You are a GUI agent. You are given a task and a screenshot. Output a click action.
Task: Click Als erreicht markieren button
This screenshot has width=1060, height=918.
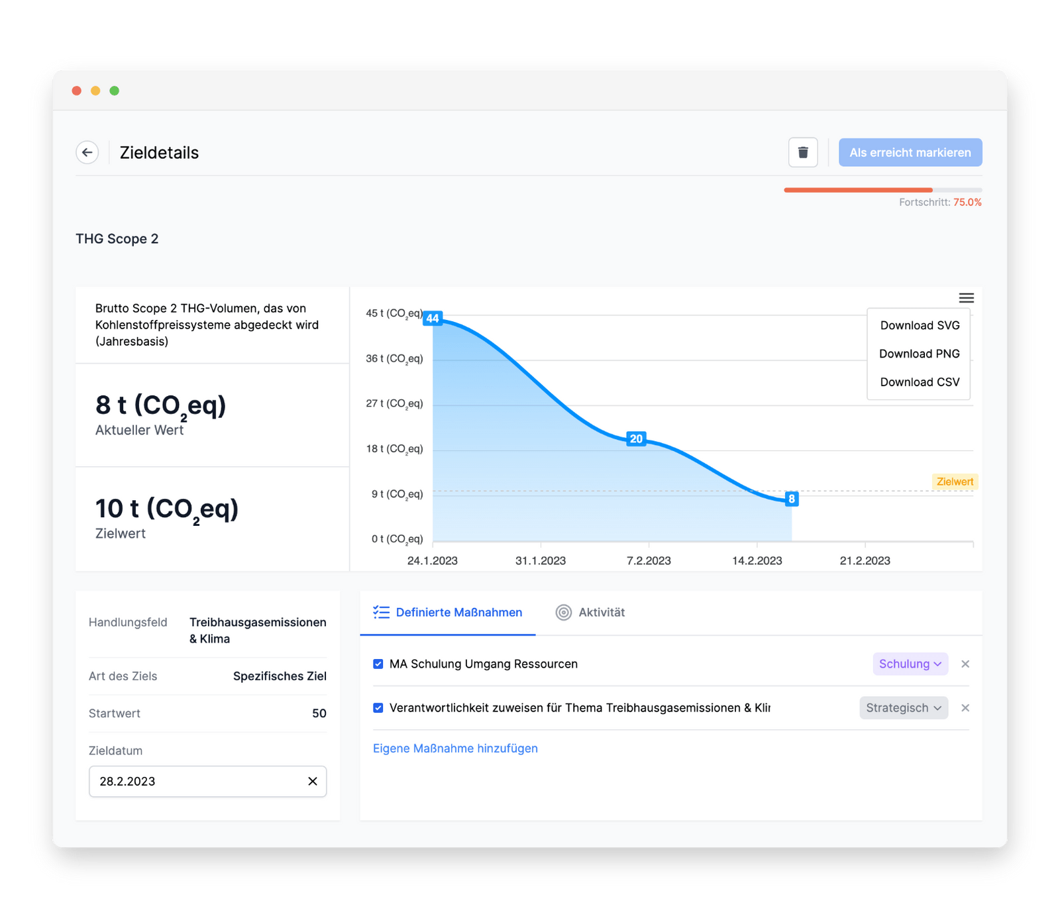(910, 152)
